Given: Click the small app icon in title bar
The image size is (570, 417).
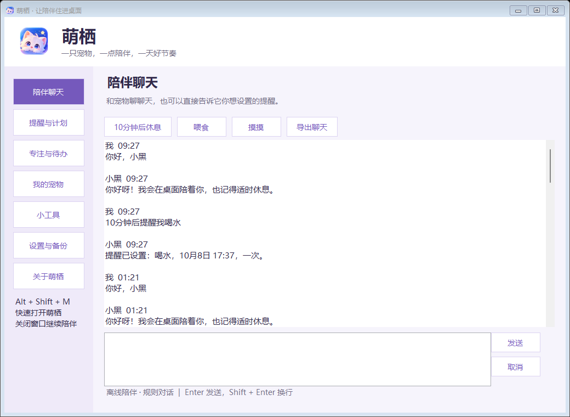Looking at the screenshot, I should click(x=10, y=10).
